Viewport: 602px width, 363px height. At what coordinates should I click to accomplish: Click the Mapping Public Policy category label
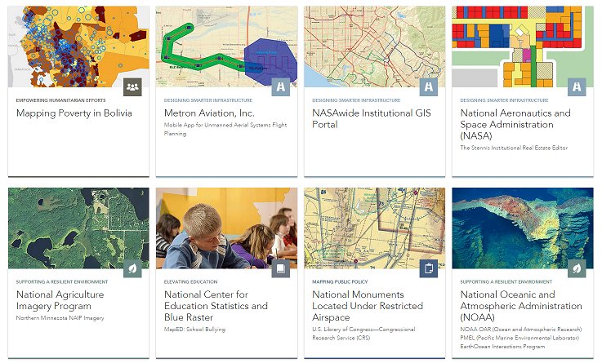point(340,281)
